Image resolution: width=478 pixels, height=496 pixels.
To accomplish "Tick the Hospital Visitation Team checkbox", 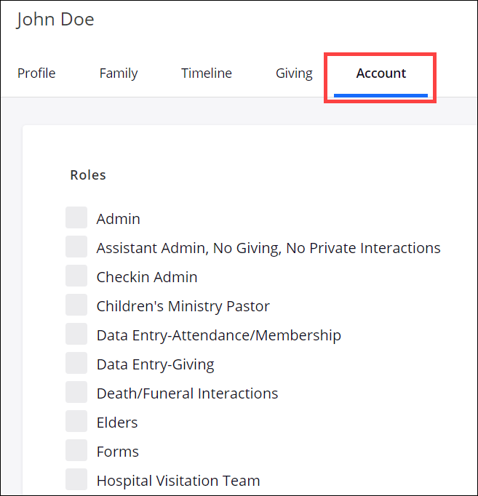I will tap(76, 480).
